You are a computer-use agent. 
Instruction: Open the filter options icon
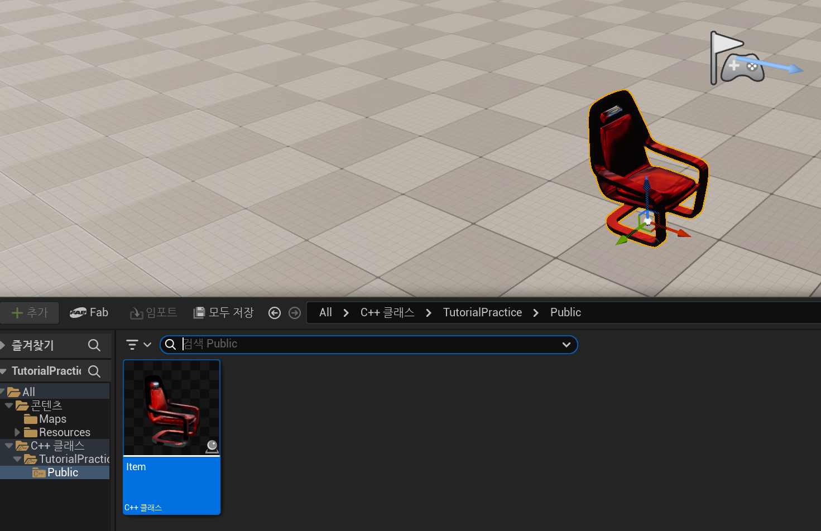pyautogui.click(x=132, y=345)
